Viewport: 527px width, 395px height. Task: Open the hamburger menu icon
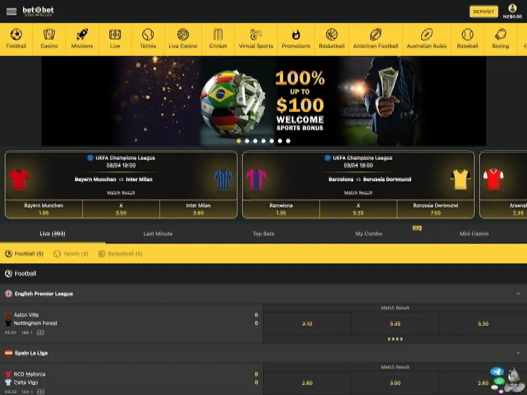click(x=12, y=12)
